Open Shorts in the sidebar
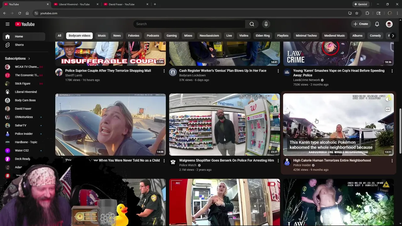 point(24,45)
